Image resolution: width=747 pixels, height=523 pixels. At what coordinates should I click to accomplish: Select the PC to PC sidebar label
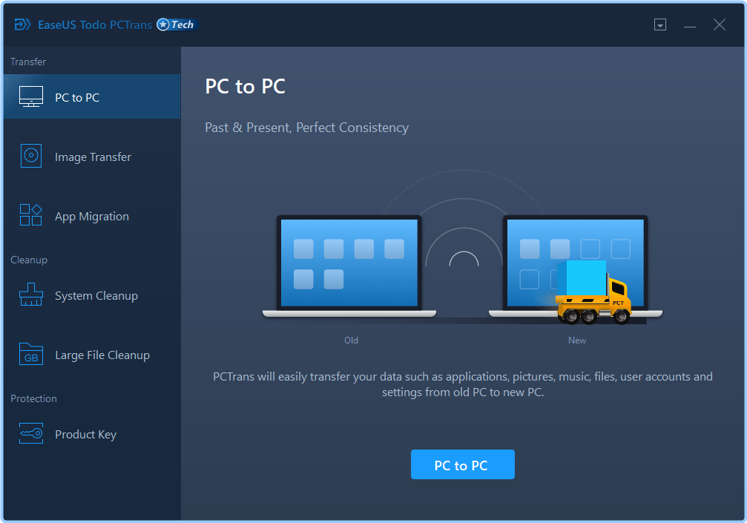click(x=77, y=98)
